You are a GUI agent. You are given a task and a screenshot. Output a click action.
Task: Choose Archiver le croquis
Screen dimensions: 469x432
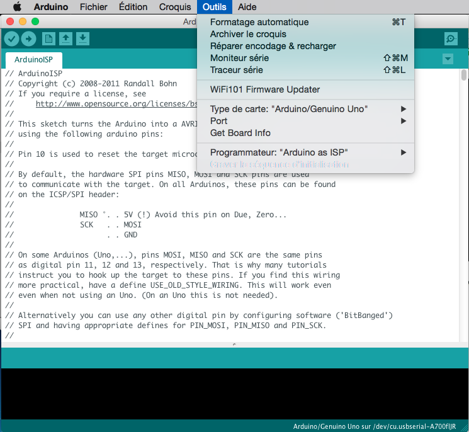[x=305, y=34]
